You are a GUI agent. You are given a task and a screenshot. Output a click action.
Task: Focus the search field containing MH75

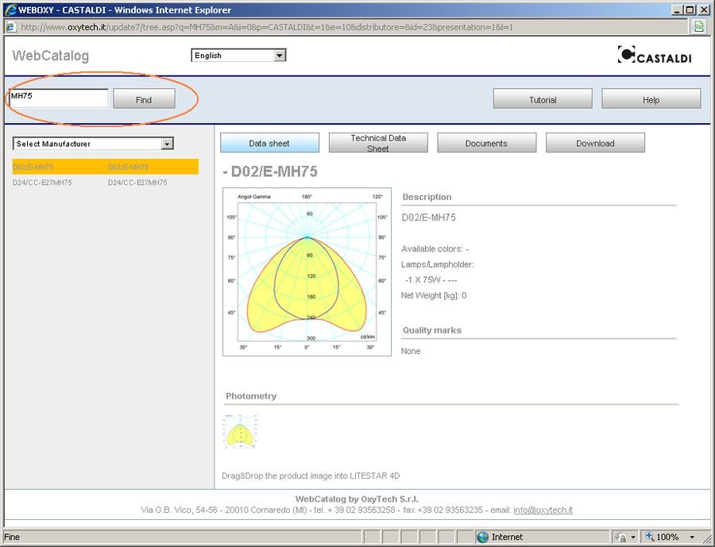59,98
